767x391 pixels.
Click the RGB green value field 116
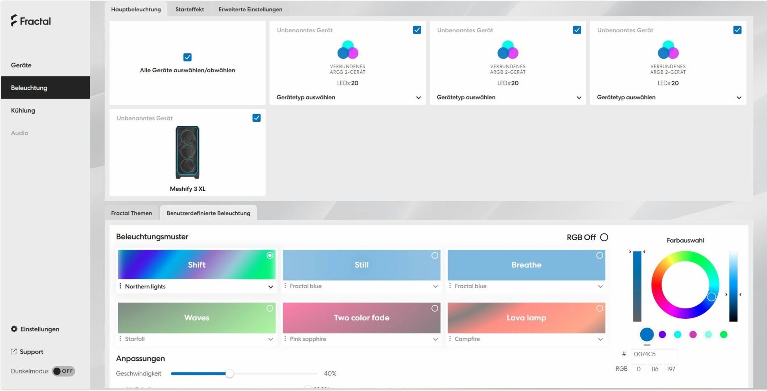pyautogui.click(x=655, y=369)
